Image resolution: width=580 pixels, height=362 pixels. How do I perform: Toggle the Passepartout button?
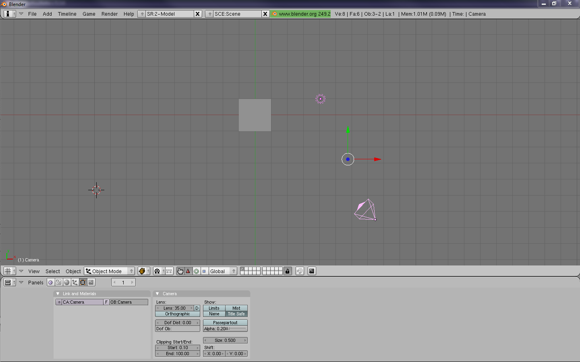(x=225, y=323)
